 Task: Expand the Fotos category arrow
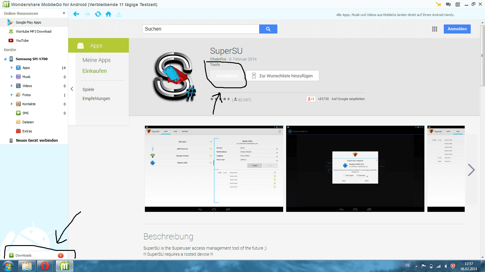12,95
